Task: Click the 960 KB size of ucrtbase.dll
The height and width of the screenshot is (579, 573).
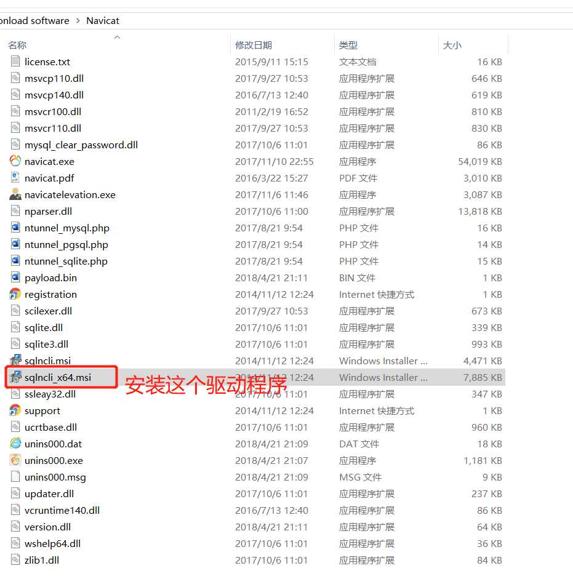Action: [487, 427]
